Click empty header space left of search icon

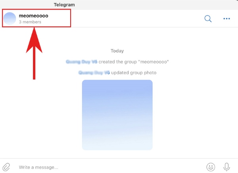click(136, 19)
